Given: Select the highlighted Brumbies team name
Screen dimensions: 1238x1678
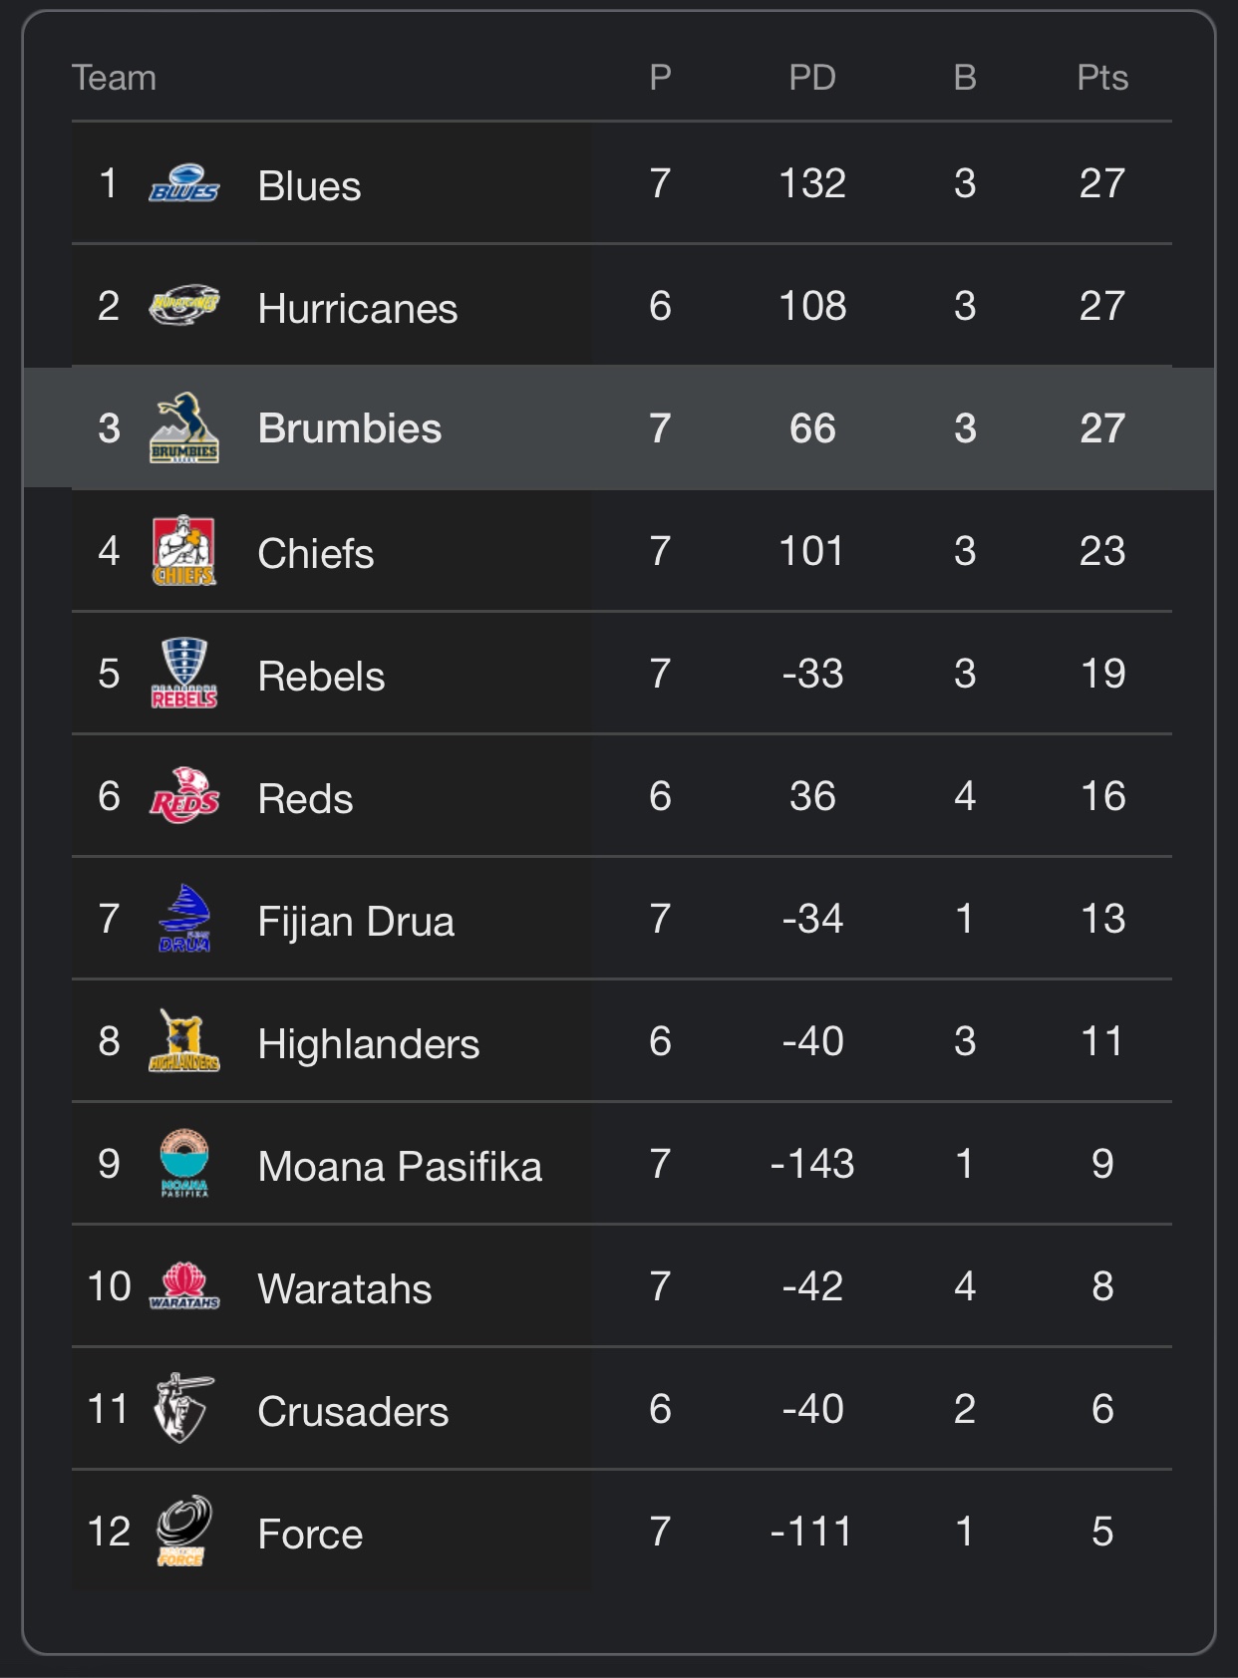Looking at the screenshot, I should [x=349, y=428].
